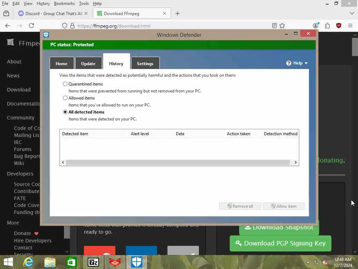
Task: Launch Internet Explorer from the taskbar
Action: tap(28, 262)
